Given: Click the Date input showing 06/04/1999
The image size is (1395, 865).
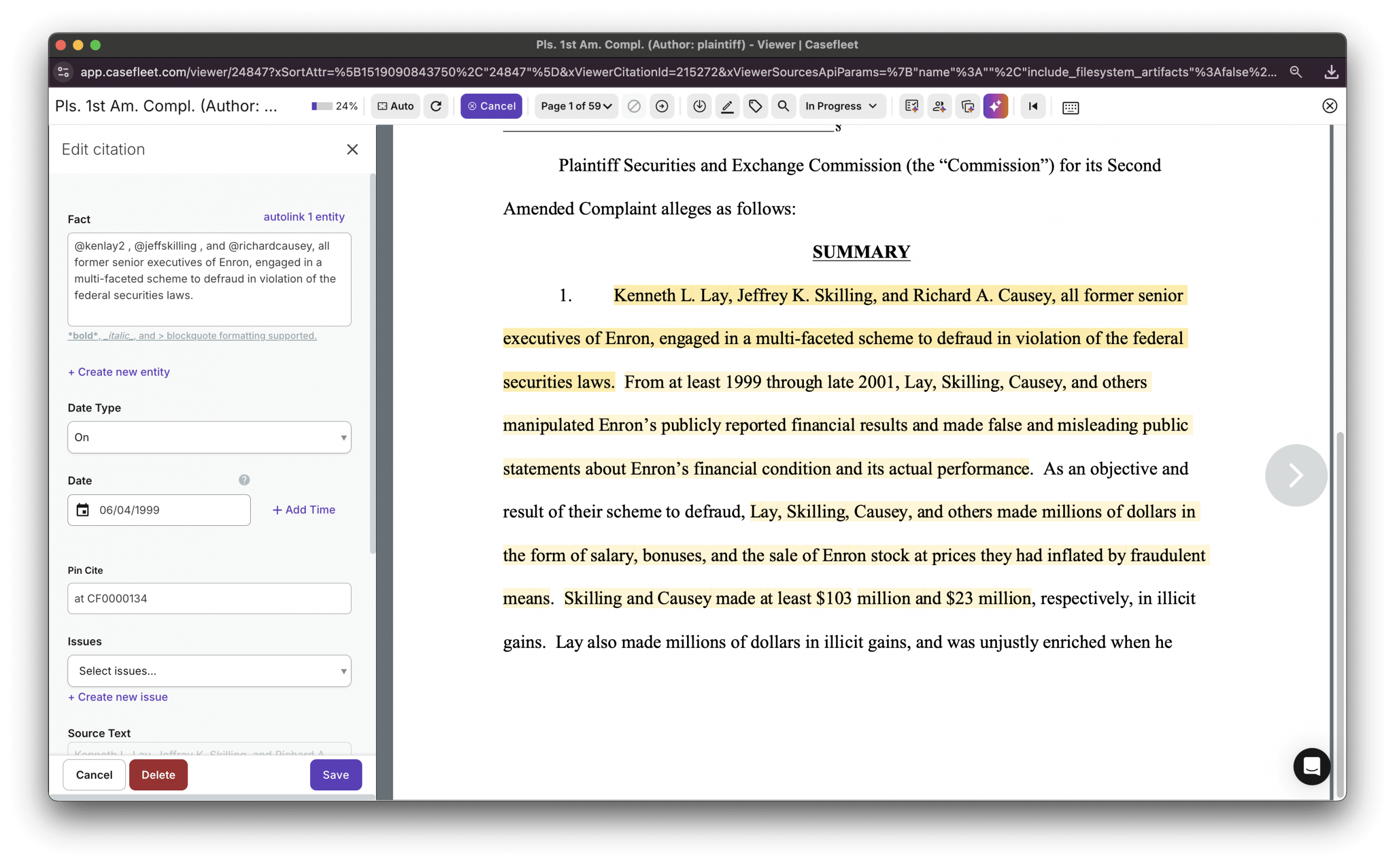Looking at the screenshot, I should click(159, 510).
